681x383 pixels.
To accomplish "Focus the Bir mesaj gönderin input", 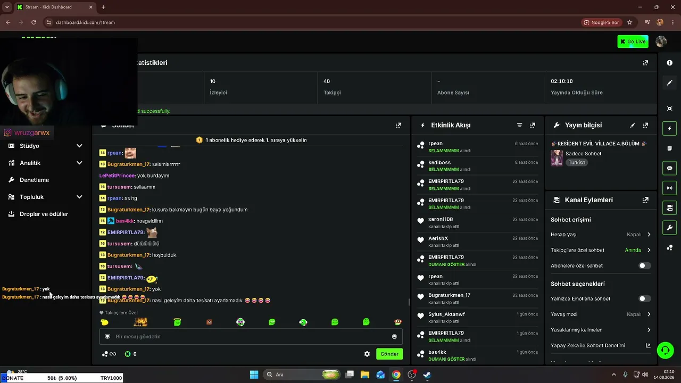I will click(x=251, y=337).
